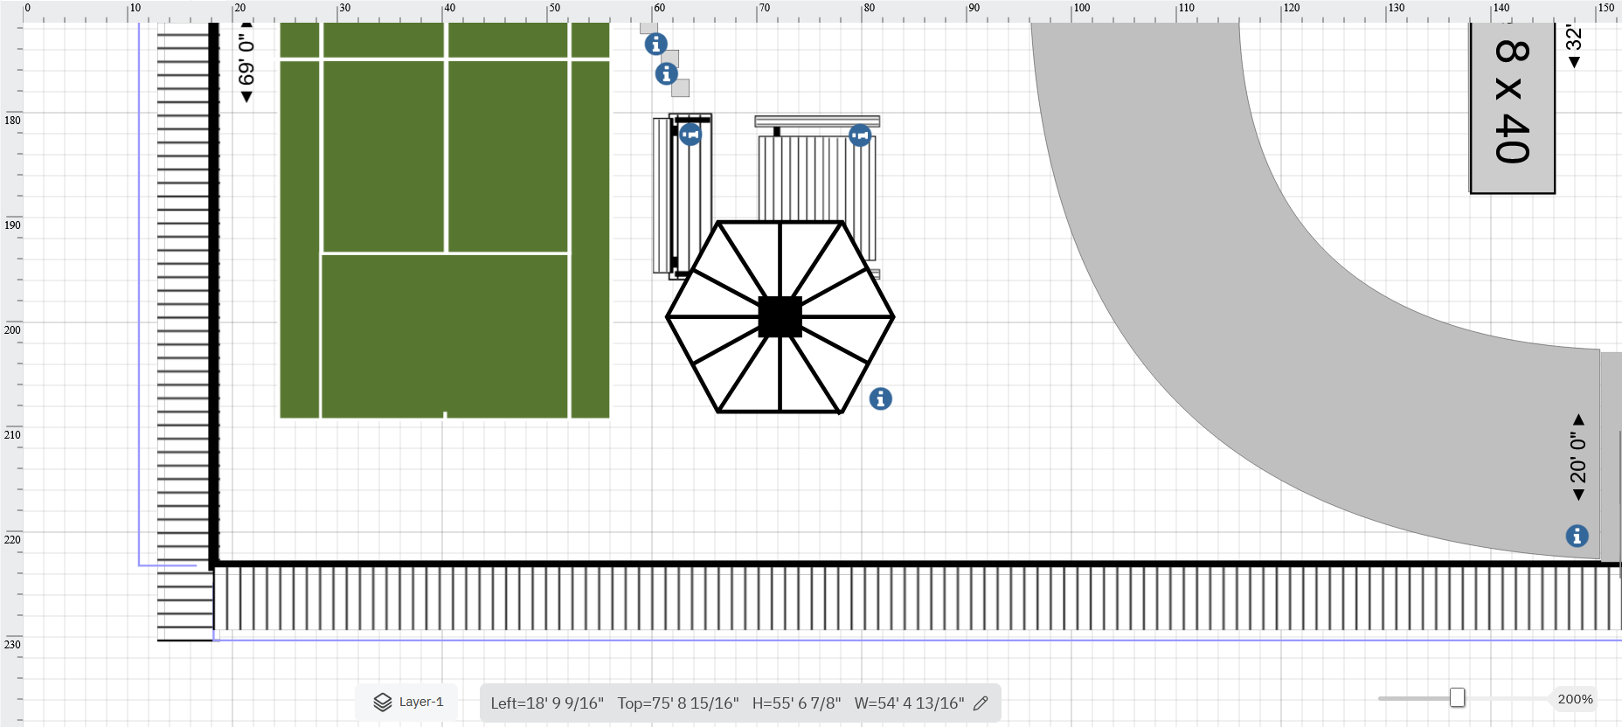The image size is (1622, 727).
Task: Open the Layer-1 layer selector
Action: [x=420, y=703]
